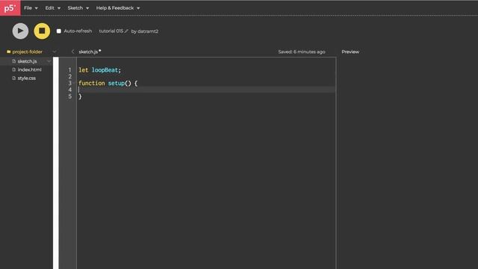The image size is (478, 269).
Task: Open index.html in the file sidebar
Action: (x=30, y=69)
